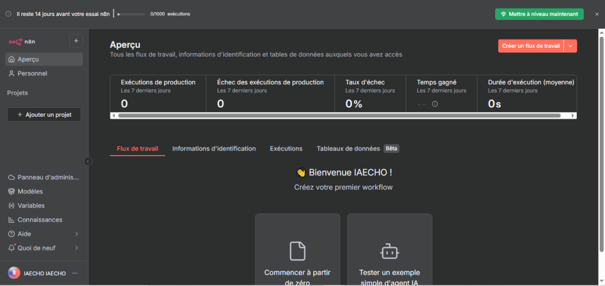Screen dimensions: 605x286
Task: Click the 0/1000 exécutions counter text
Action: point(170,14)
